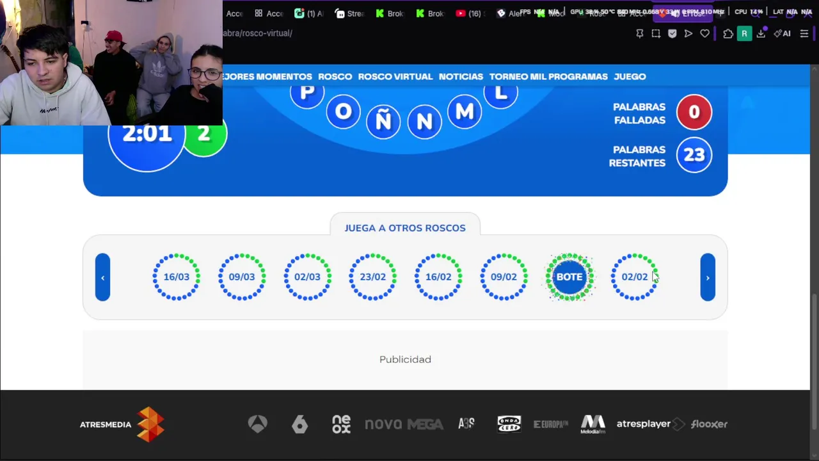The width and height of the screenshot is (819, 461).
Task: Click letter M on the rosco
Action: 465,112
